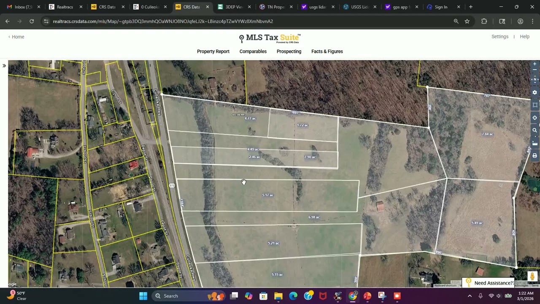The image size is (540, 304).
Task: Open map settings gear on the map toolbar
Action: coord(535,92)
